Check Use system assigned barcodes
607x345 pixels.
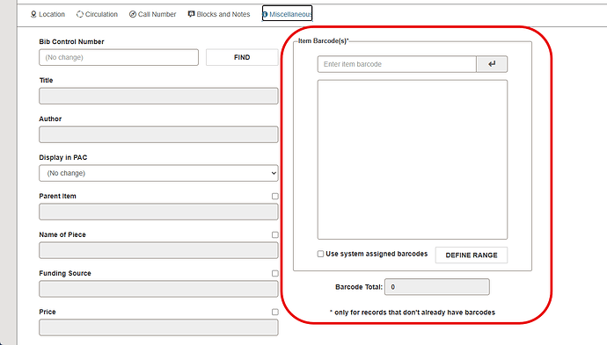(320, 254)
